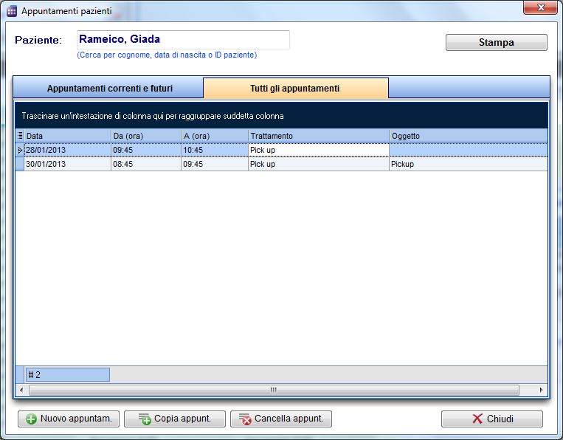Select Pick up treatment cell in 30/01/2013 row
This screenshot has height=440, width=563.
(x=319, y=164)
